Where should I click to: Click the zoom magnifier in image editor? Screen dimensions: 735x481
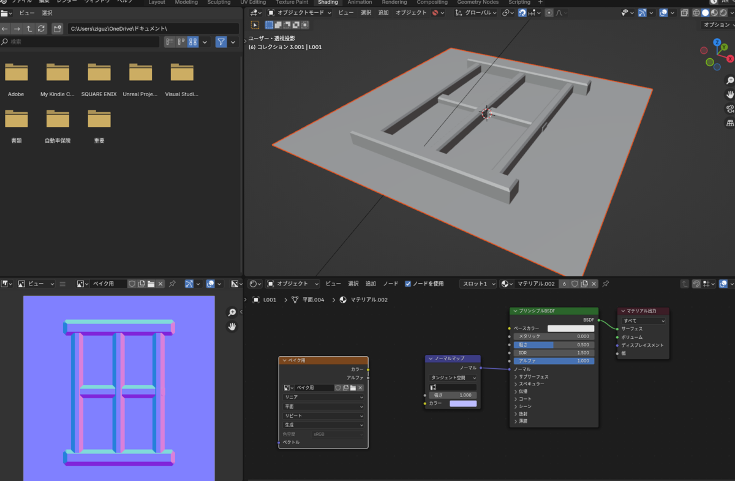[x=232, y=312]
